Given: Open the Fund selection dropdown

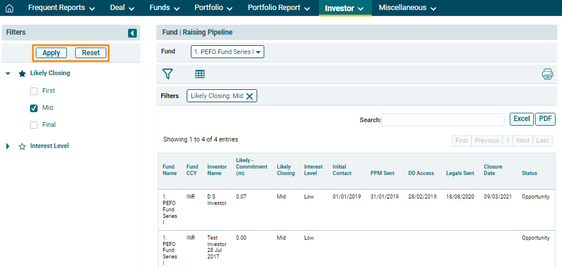Looking at the screenshot, I should [228, 52].
